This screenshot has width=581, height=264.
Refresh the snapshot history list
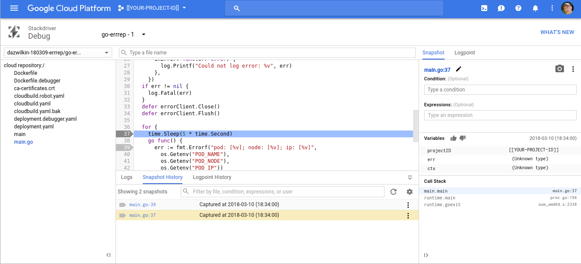(393, 192)
